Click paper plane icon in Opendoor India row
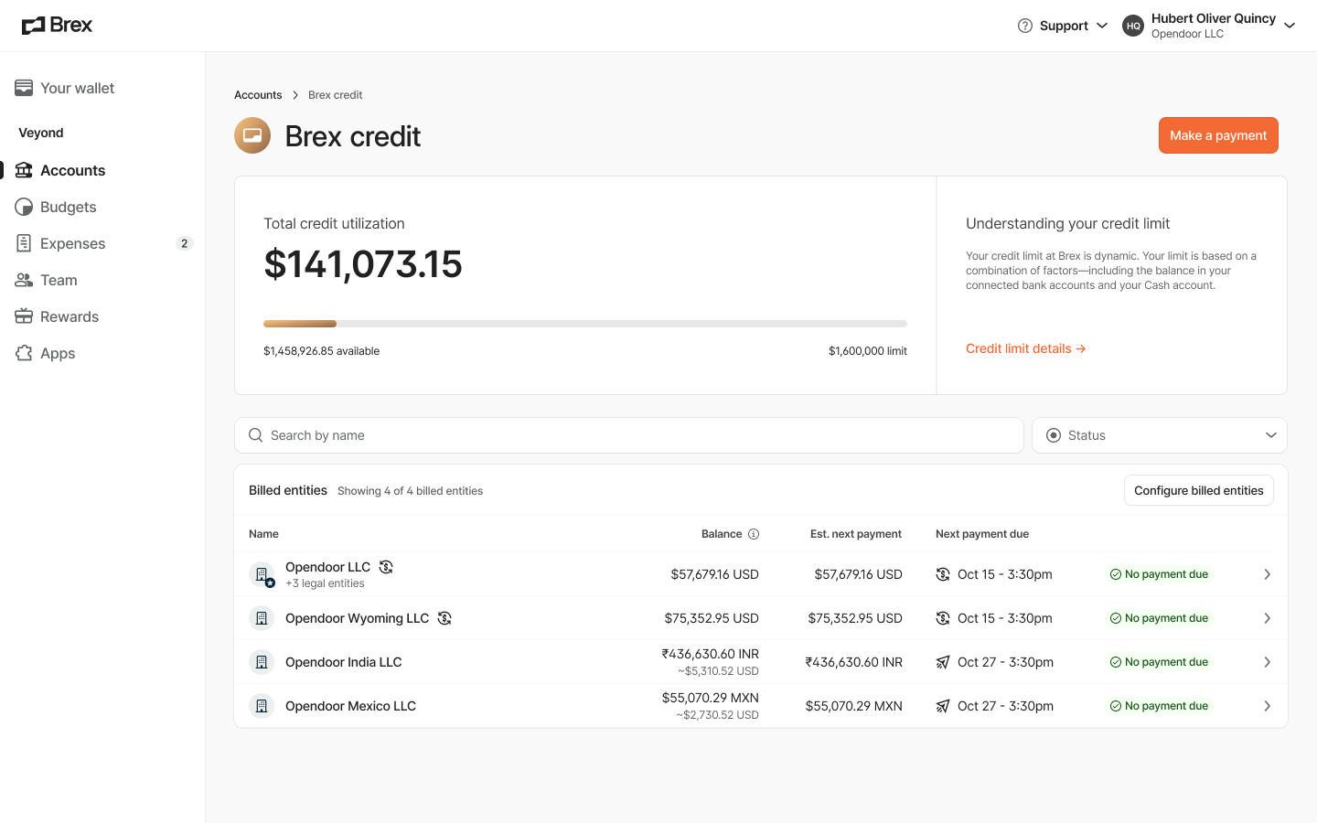This screenshot has width=1317, height=823. coord(943,662)
